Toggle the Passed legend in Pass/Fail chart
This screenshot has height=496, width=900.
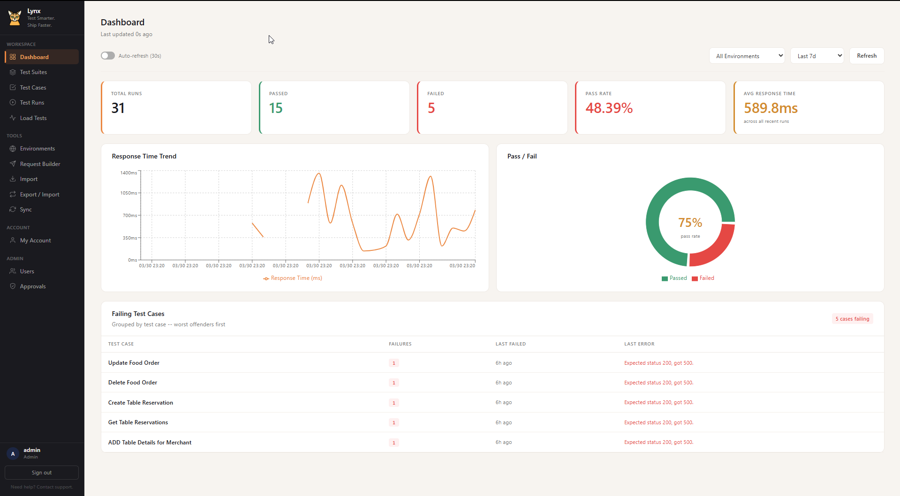tap(674, 278)
